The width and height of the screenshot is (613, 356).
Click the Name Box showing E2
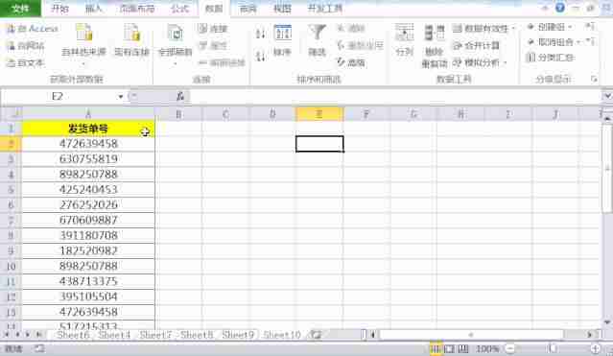coord(59,97)
